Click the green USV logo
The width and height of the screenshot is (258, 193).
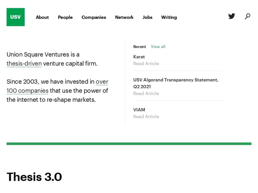(x=15, y=17)
